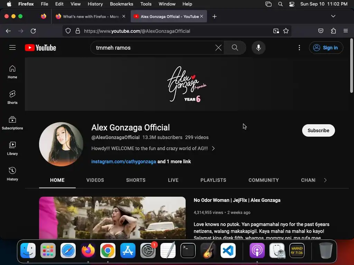Reload the page

point(33,31)
